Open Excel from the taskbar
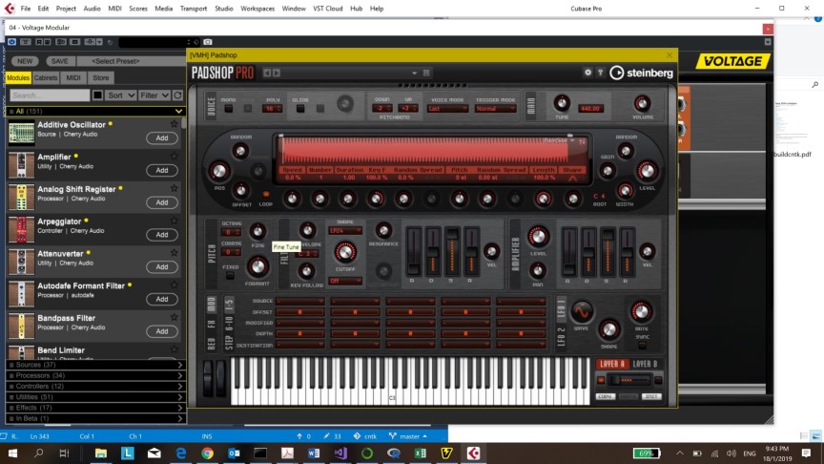The image size is (824, 464). pyautogui.click(x=420, y=453)
